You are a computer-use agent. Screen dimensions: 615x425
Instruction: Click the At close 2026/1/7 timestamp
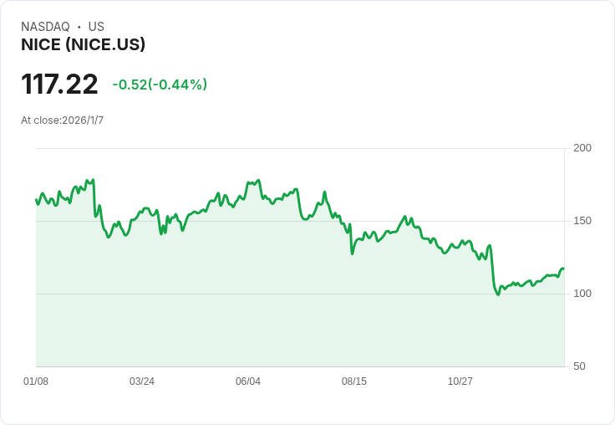63,120
